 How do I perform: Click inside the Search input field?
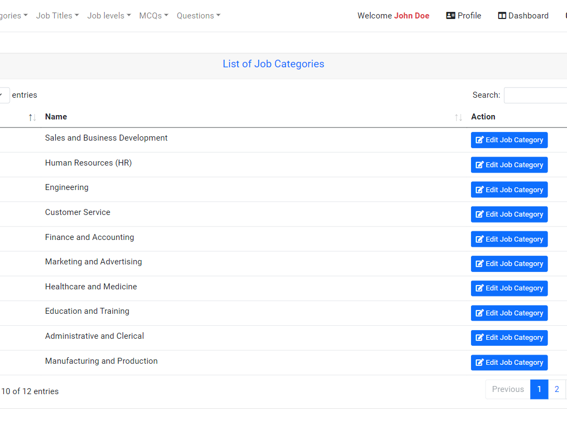(535, 95)
